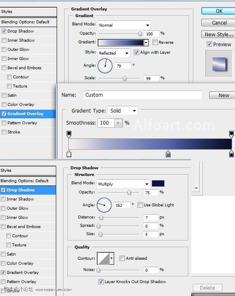Enable Inner Shadow in top Styles list
The width and height of the screenshot is (235, 296).
(x=4, y=40)
